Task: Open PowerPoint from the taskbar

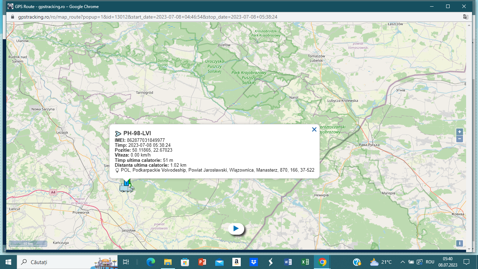Action: click(202, 262)
